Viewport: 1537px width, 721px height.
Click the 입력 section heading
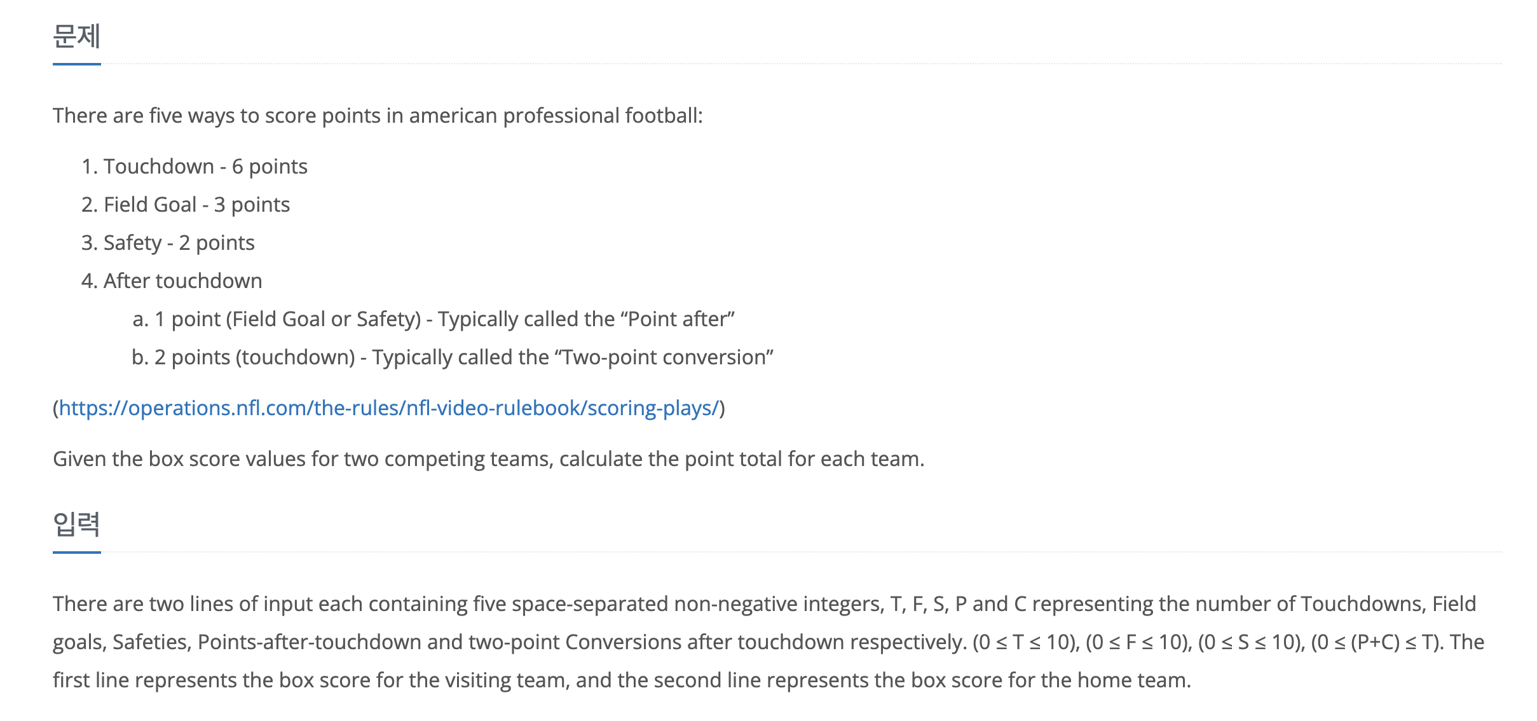click(76, 525)
